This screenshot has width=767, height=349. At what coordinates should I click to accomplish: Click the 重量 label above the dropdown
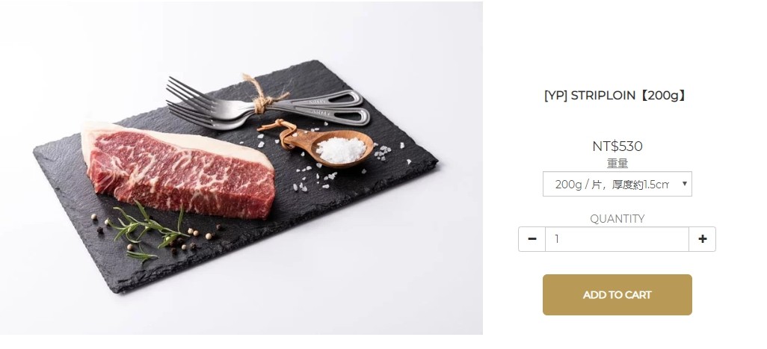[x=617, y=163]
